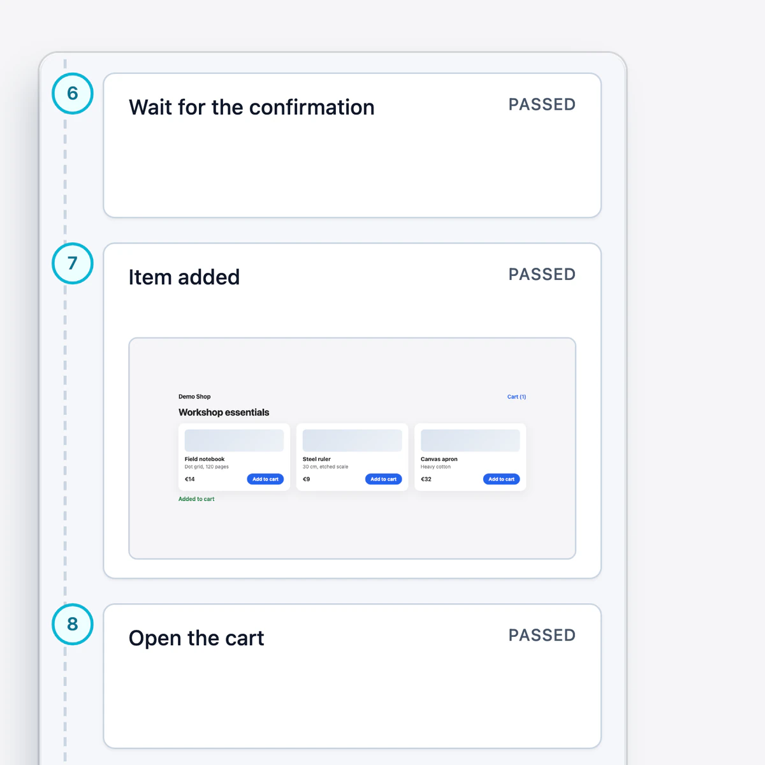Click the PASSED status of step 8
Viewport: 765px width, 765px height.
click(x=542, y=635)
